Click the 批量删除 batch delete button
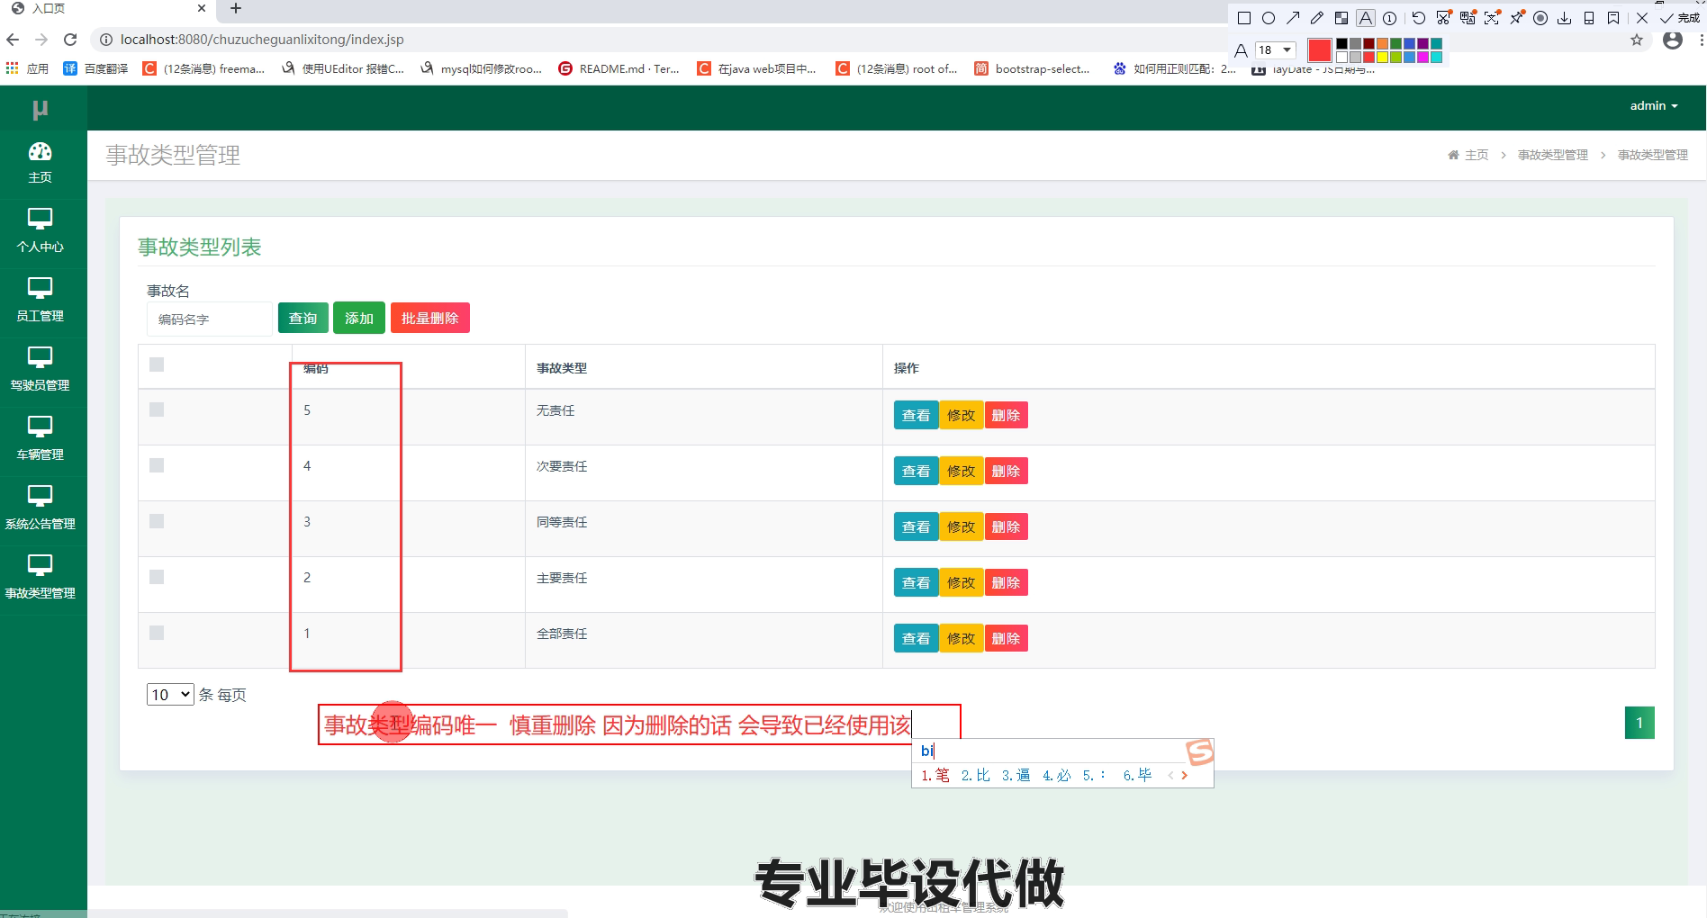1707x918 pixels. pyautogui.click(x=430, y=318)
